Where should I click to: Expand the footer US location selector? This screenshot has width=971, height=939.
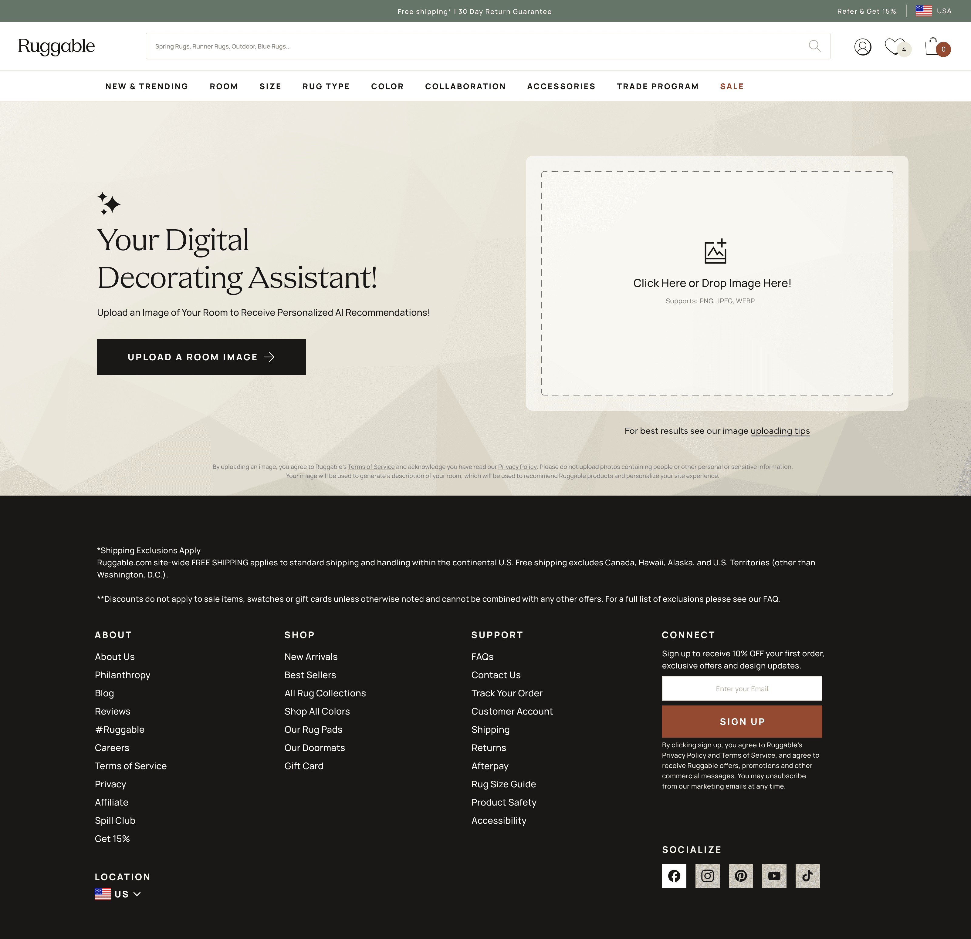[118, 894]
